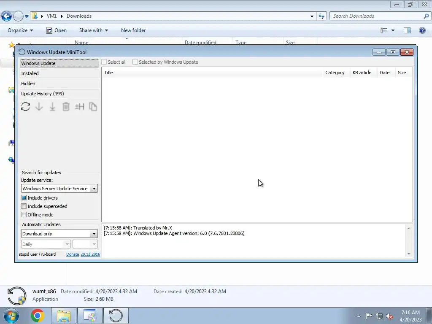Click the Explorer Forward navigation button
The width and height of the screenshot is (432, 324).
pos(18,16)
